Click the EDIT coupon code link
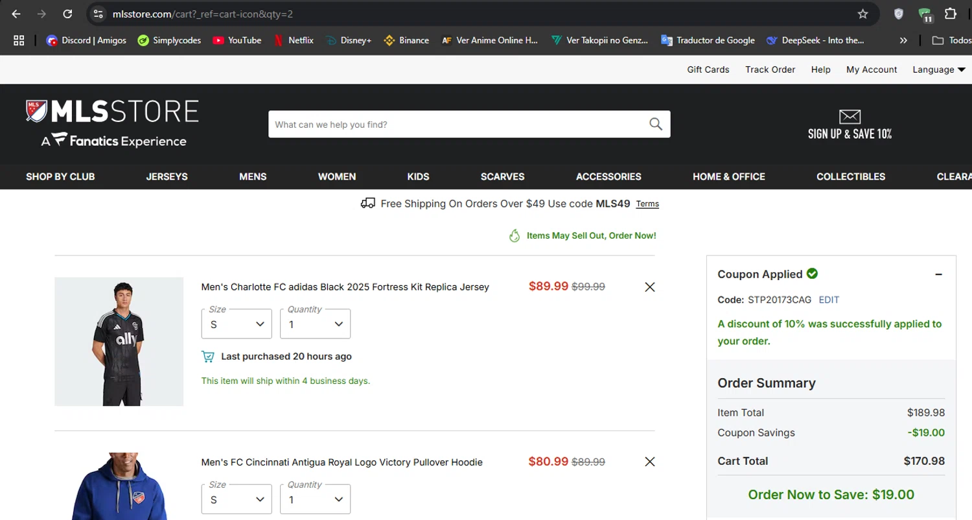The height and width of the screenshot is (520, 972). point(829,300)
